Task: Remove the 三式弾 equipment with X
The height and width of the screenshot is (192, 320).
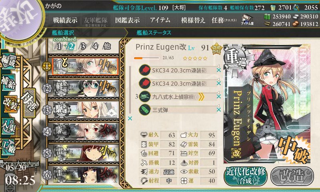Action: tap(218, 110)
